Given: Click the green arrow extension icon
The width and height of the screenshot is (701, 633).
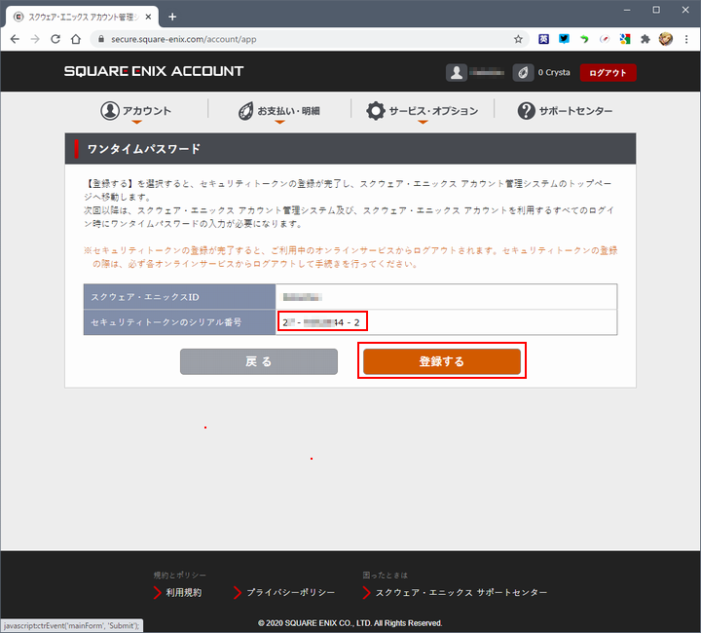Looking at the screenshot, I should (x=584, y=39).
